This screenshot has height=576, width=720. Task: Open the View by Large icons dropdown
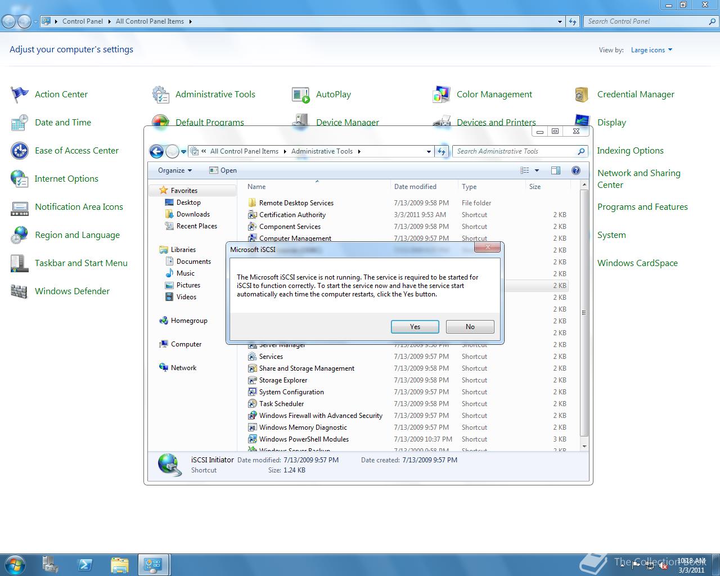point(651,50)
